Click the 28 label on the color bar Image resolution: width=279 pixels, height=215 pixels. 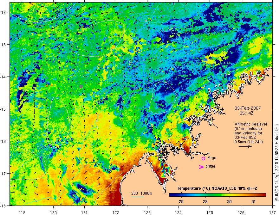point(181,201)
